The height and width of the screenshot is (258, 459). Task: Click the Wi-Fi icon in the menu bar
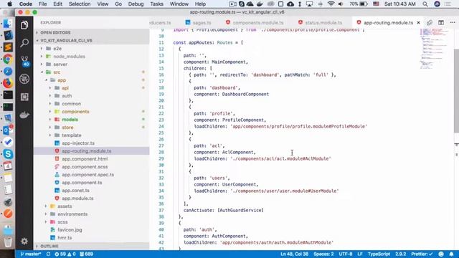(x=331, y=4)
